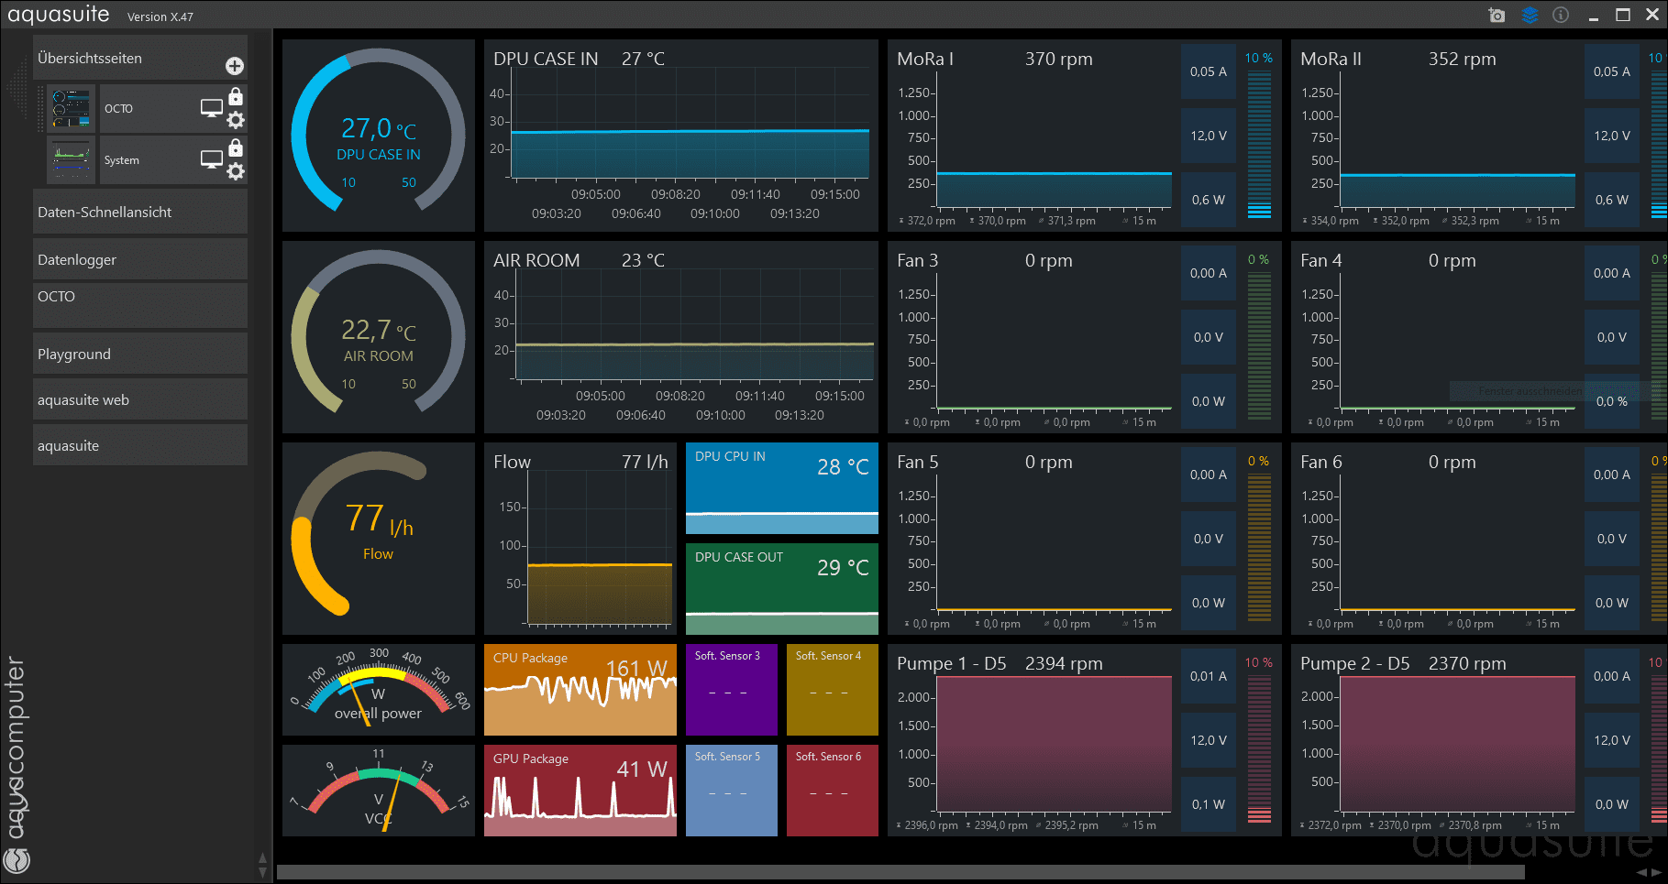Expand the Daten-Schnellansicht section
Screen dimensions: 1668x884
(140, 212)
